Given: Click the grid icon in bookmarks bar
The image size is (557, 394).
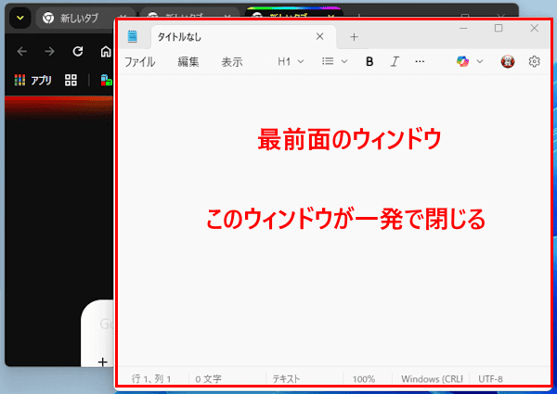Looking at the screenshot, I should click(71, 80).
